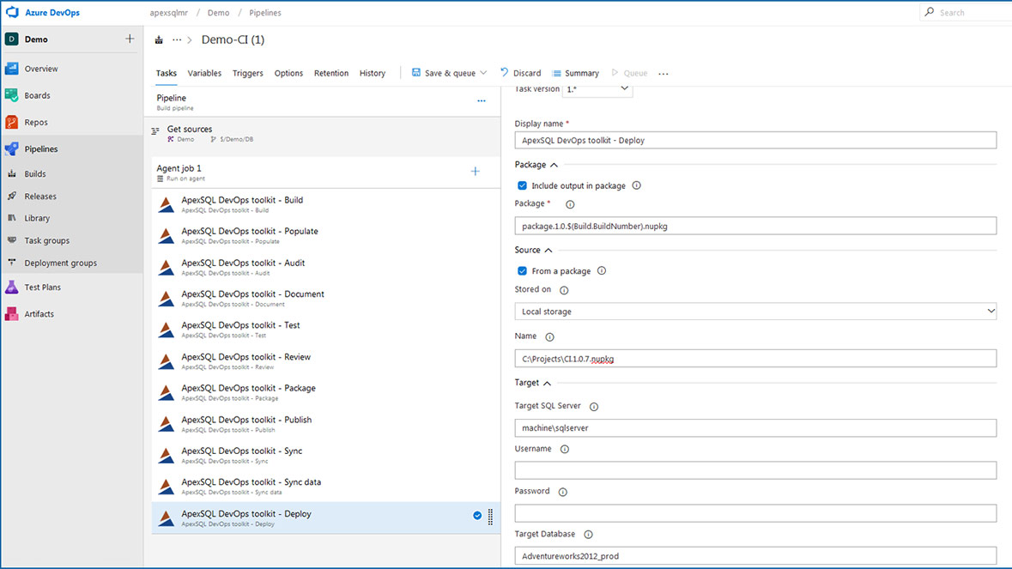The image size is (1012, 569).
Task: Collapse the Target section
Action: [x=547, y=383]
